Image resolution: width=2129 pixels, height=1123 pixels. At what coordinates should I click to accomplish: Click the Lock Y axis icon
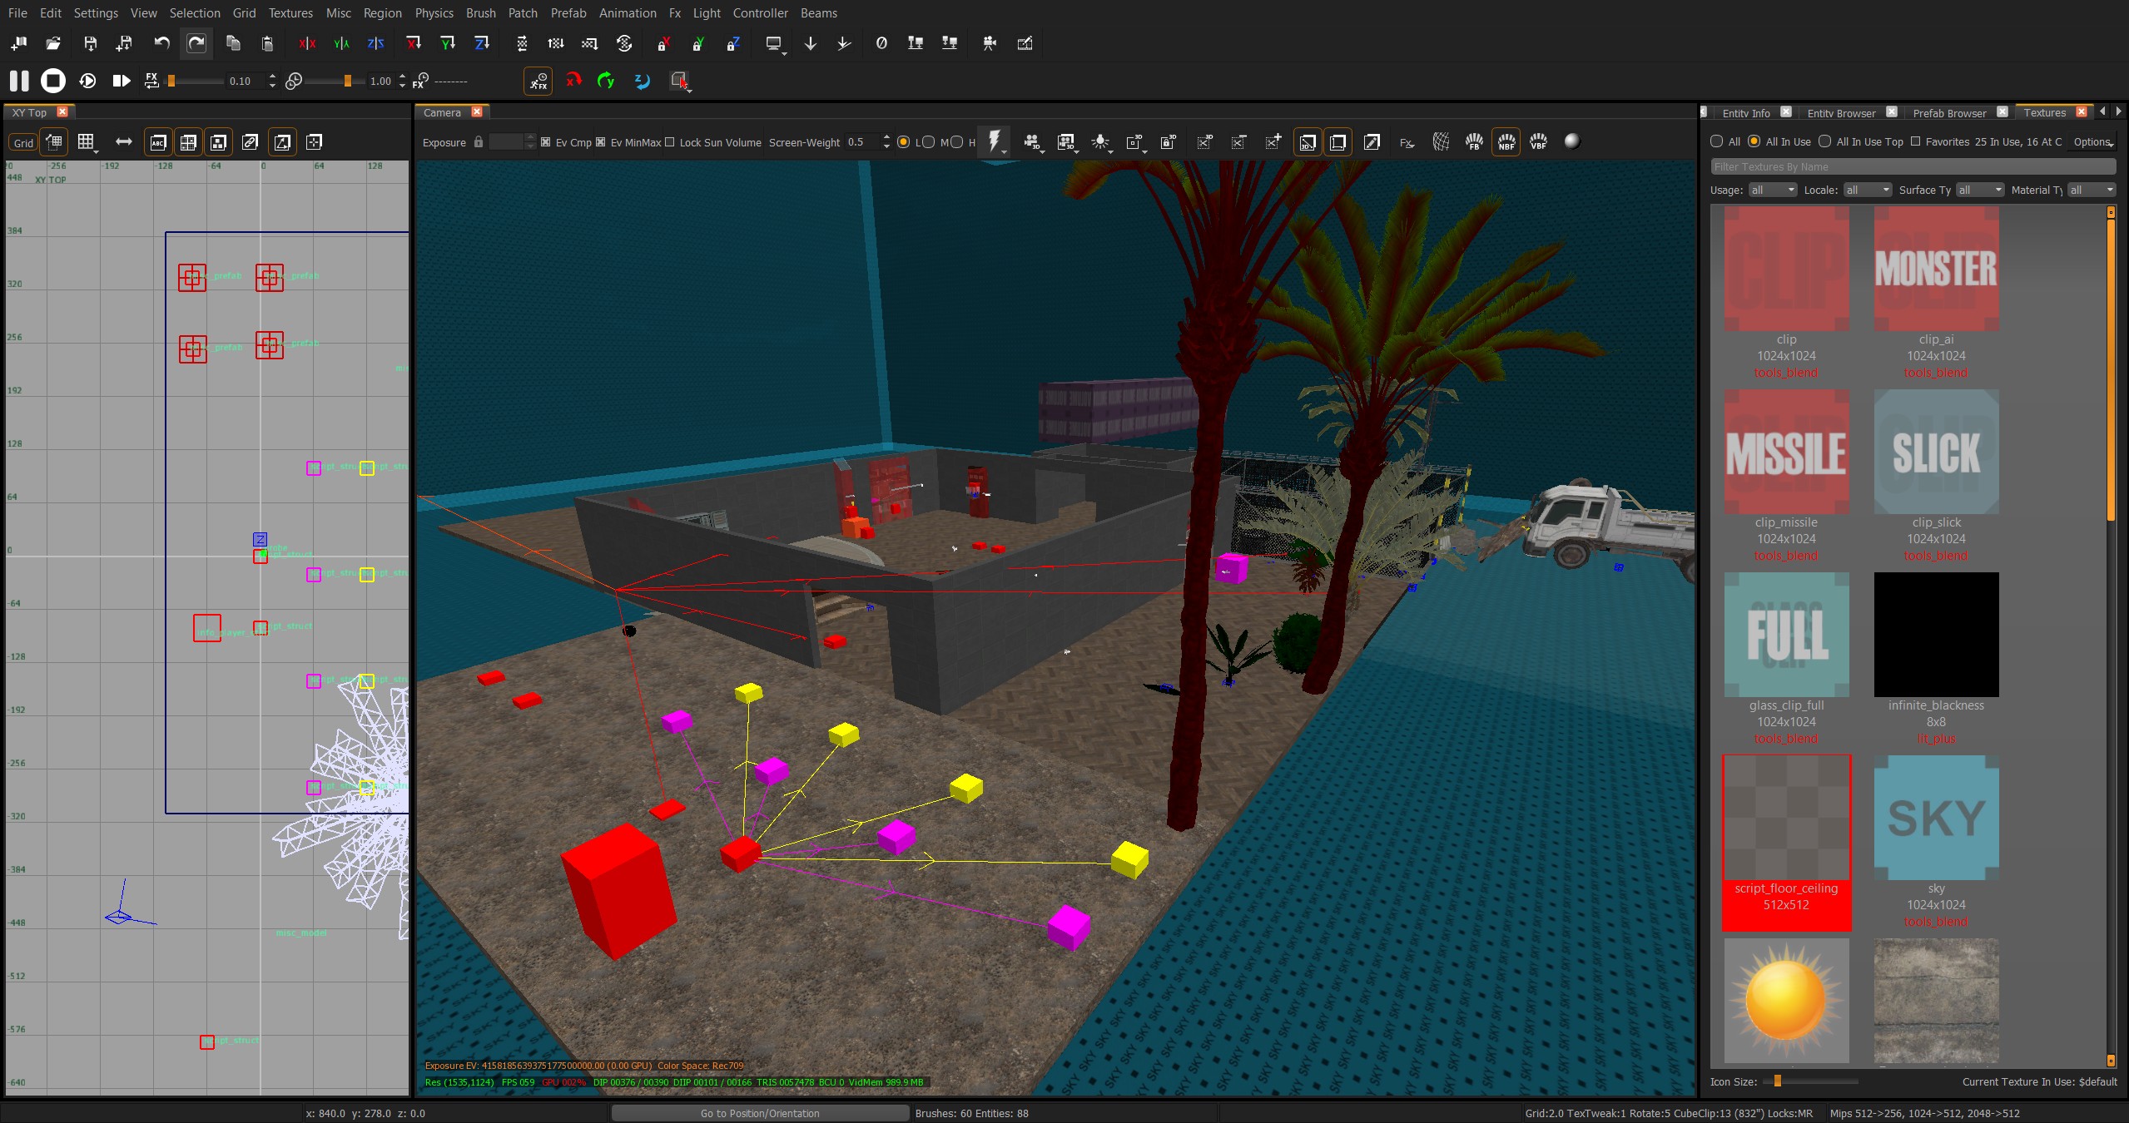pos(698,43)
